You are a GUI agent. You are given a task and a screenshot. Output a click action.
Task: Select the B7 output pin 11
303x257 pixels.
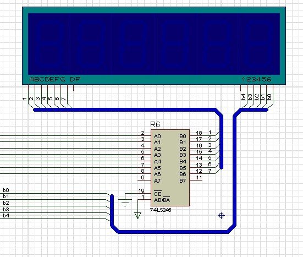(196, 180)
